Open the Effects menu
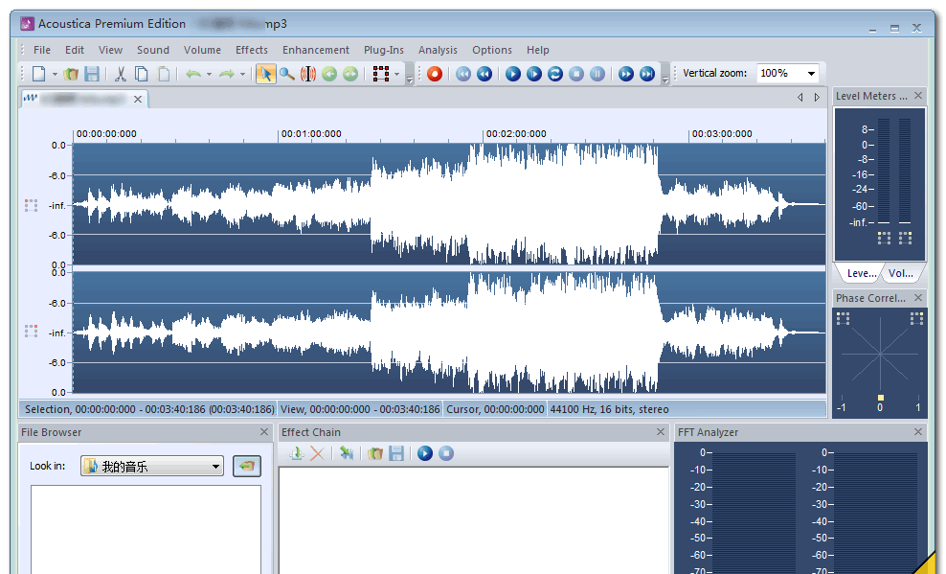 tap(252, 50)
